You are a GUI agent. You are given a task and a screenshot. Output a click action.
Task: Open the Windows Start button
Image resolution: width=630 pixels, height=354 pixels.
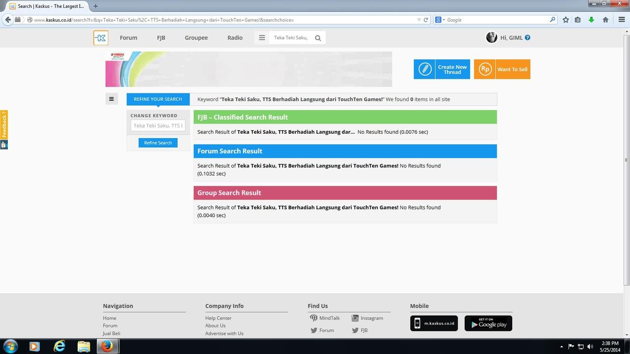click(x=10, y=346)
